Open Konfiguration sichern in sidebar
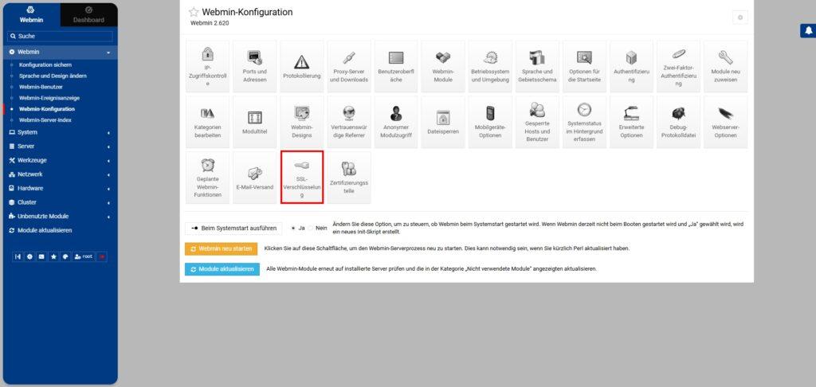Image resolution: width=816 pixels, height=387 pixels. pos(45,65)
